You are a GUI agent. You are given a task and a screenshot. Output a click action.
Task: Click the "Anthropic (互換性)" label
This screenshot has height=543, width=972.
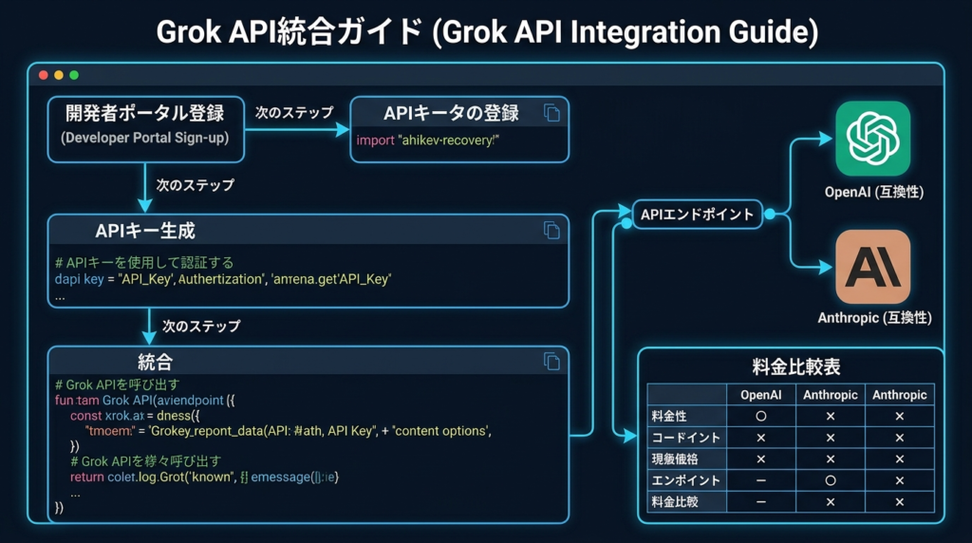873,318
